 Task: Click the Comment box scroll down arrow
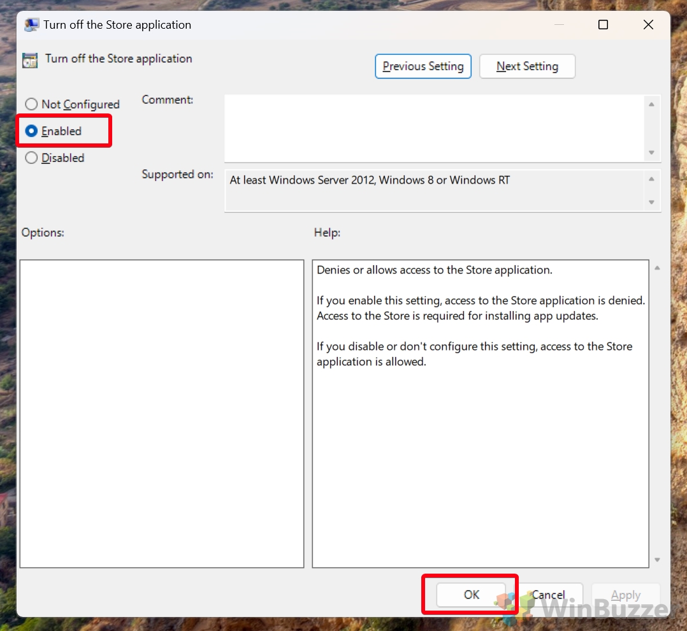tap(651, 152)
